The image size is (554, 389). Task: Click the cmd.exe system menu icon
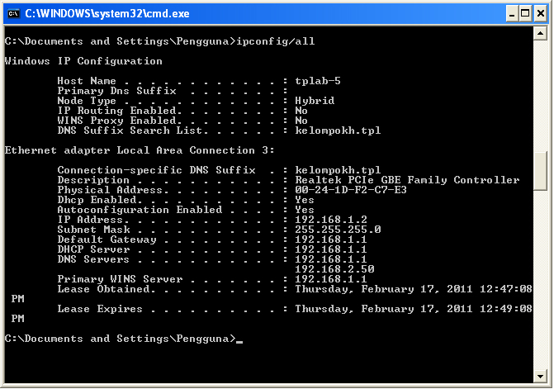click(13, 14)
